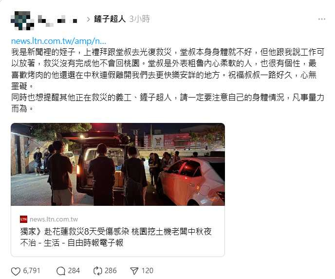Screen dimensions: 335x279
Task: Share the post with the paper plane icon
Action: tap(134, 271)
